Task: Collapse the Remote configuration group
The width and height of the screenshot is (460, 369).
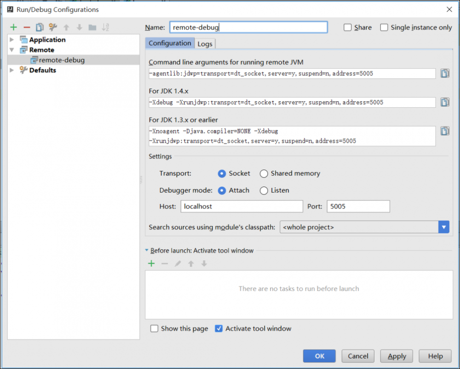Action: point(11,50)
